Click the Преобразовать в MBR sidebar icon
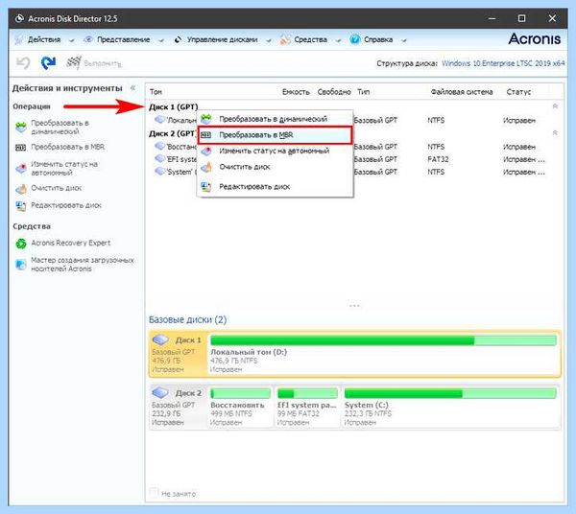This screenshot has height=514, width=576. click(x=20, y=148)
